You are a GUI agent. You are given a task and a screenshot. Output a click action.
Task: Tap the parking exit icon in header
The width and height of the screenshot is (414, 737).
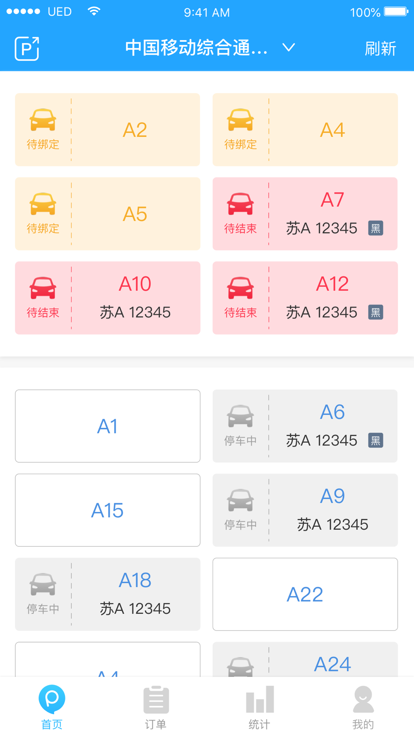tap(27, 48)
